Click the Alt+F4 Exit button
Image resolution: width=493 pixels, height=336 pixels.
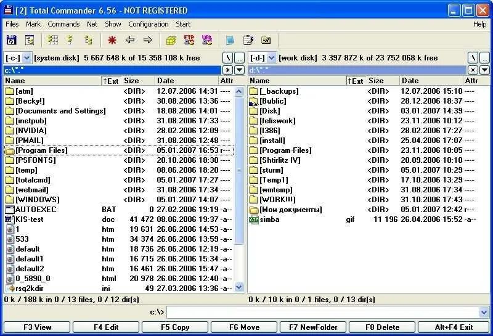click(454, 327)
